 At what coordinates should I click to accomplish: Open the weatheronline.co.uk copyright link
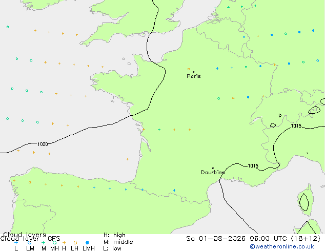282,246
